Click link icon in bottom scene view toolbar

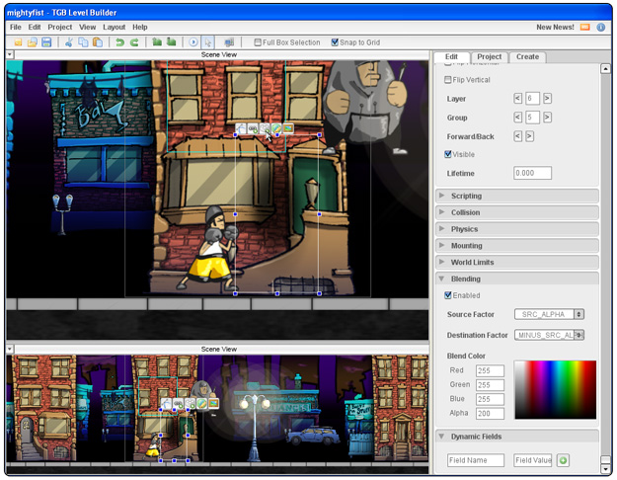click(179, 403)
